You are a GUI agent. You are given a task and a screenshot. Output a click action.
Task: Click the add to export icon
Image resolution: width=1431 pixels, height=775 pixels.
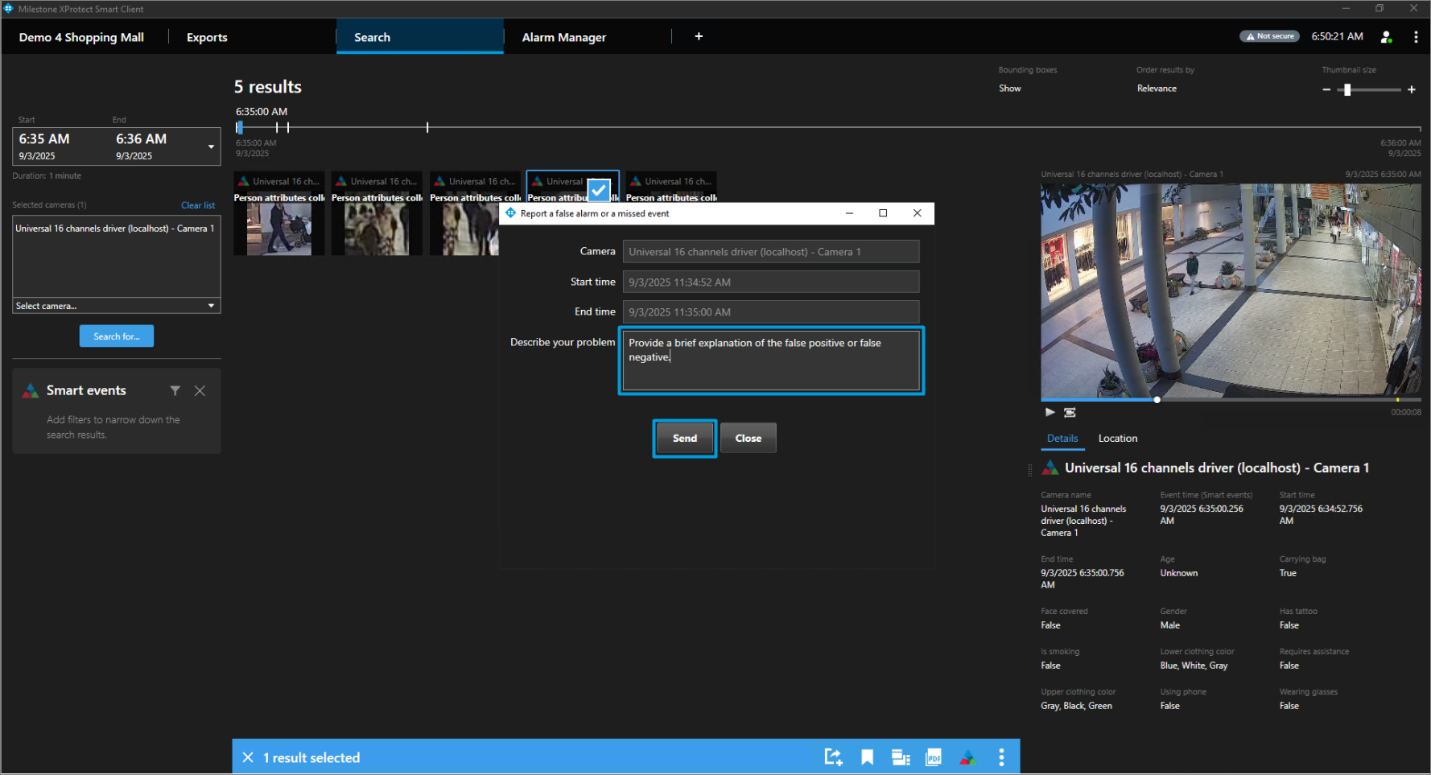[x=833, y=757]
